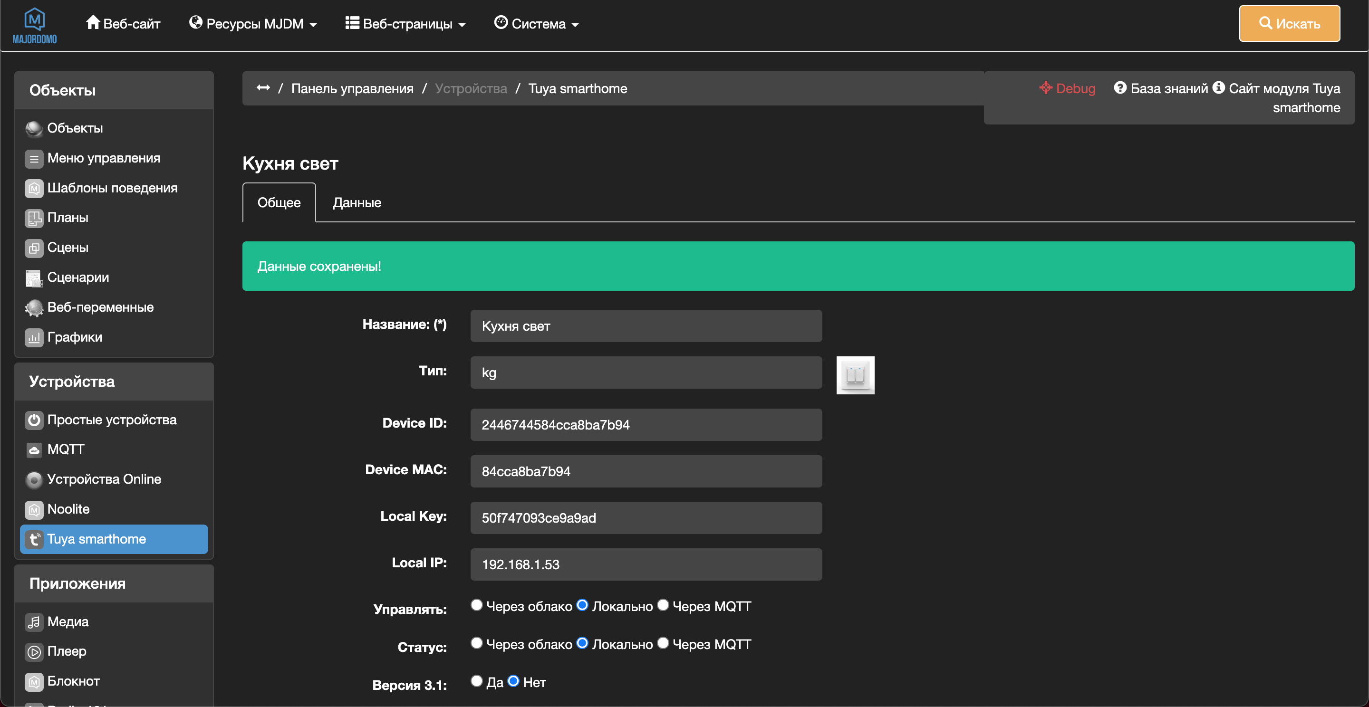The width and height of the screenshot is (1369, 707).
Task: Click the Tuya smarthome sidebar icon
Action: click(34, 539)
